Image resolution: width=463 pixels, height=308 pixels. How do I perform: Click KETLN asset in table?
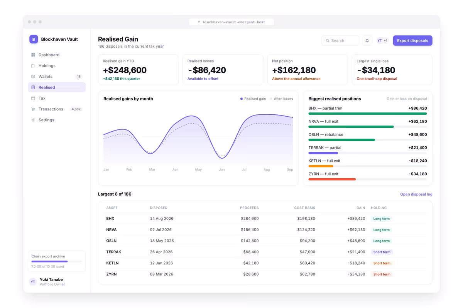[x=112, y=263]
